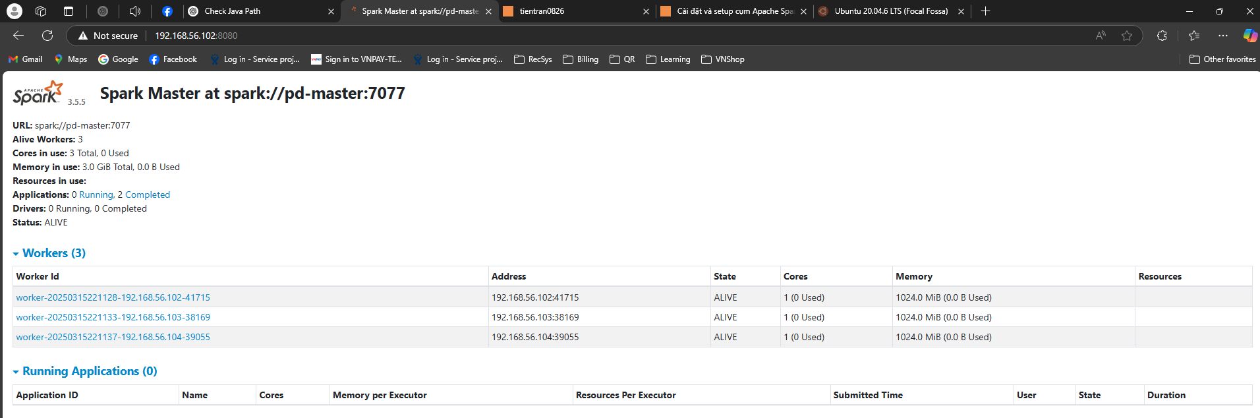Viewport: 1260px width, 418px height.
Task: Open a new browser tab
Action: (x=985, y=11)
